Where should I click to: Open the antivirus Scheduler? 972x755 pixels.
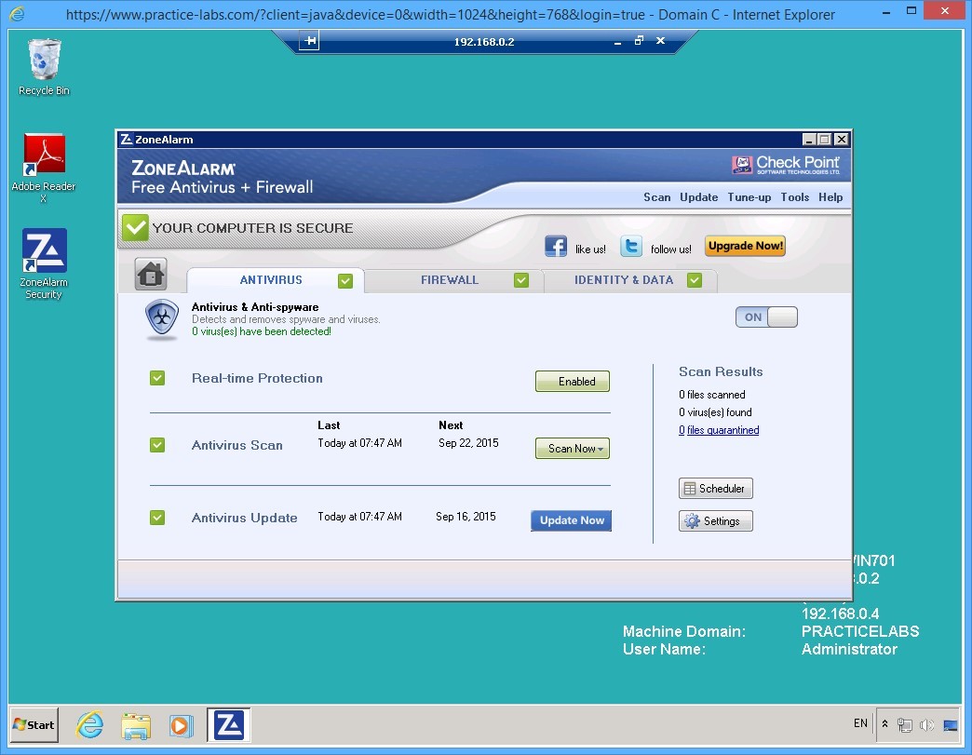pos(715,488)
